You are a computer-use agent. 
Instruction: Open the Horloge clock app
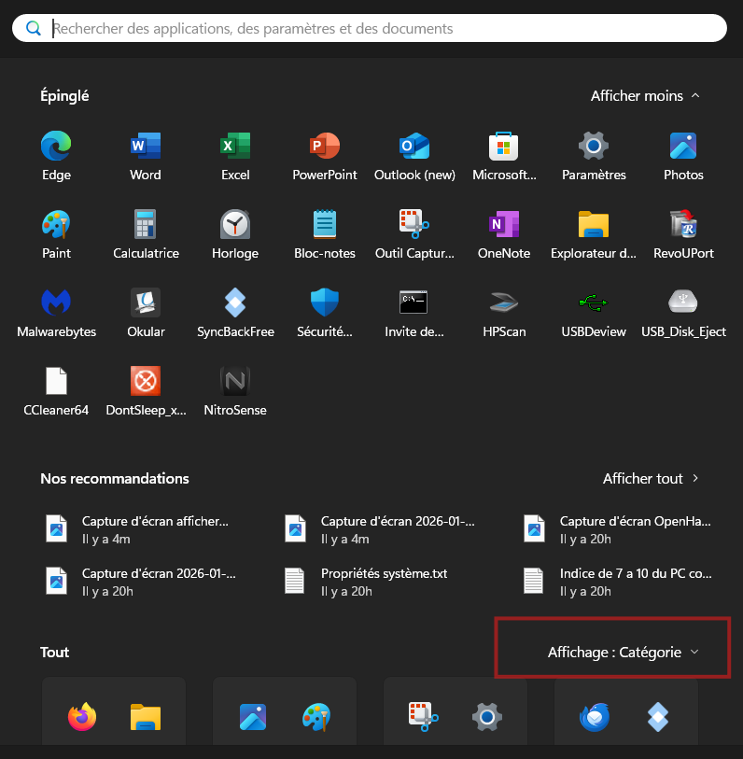235,234
